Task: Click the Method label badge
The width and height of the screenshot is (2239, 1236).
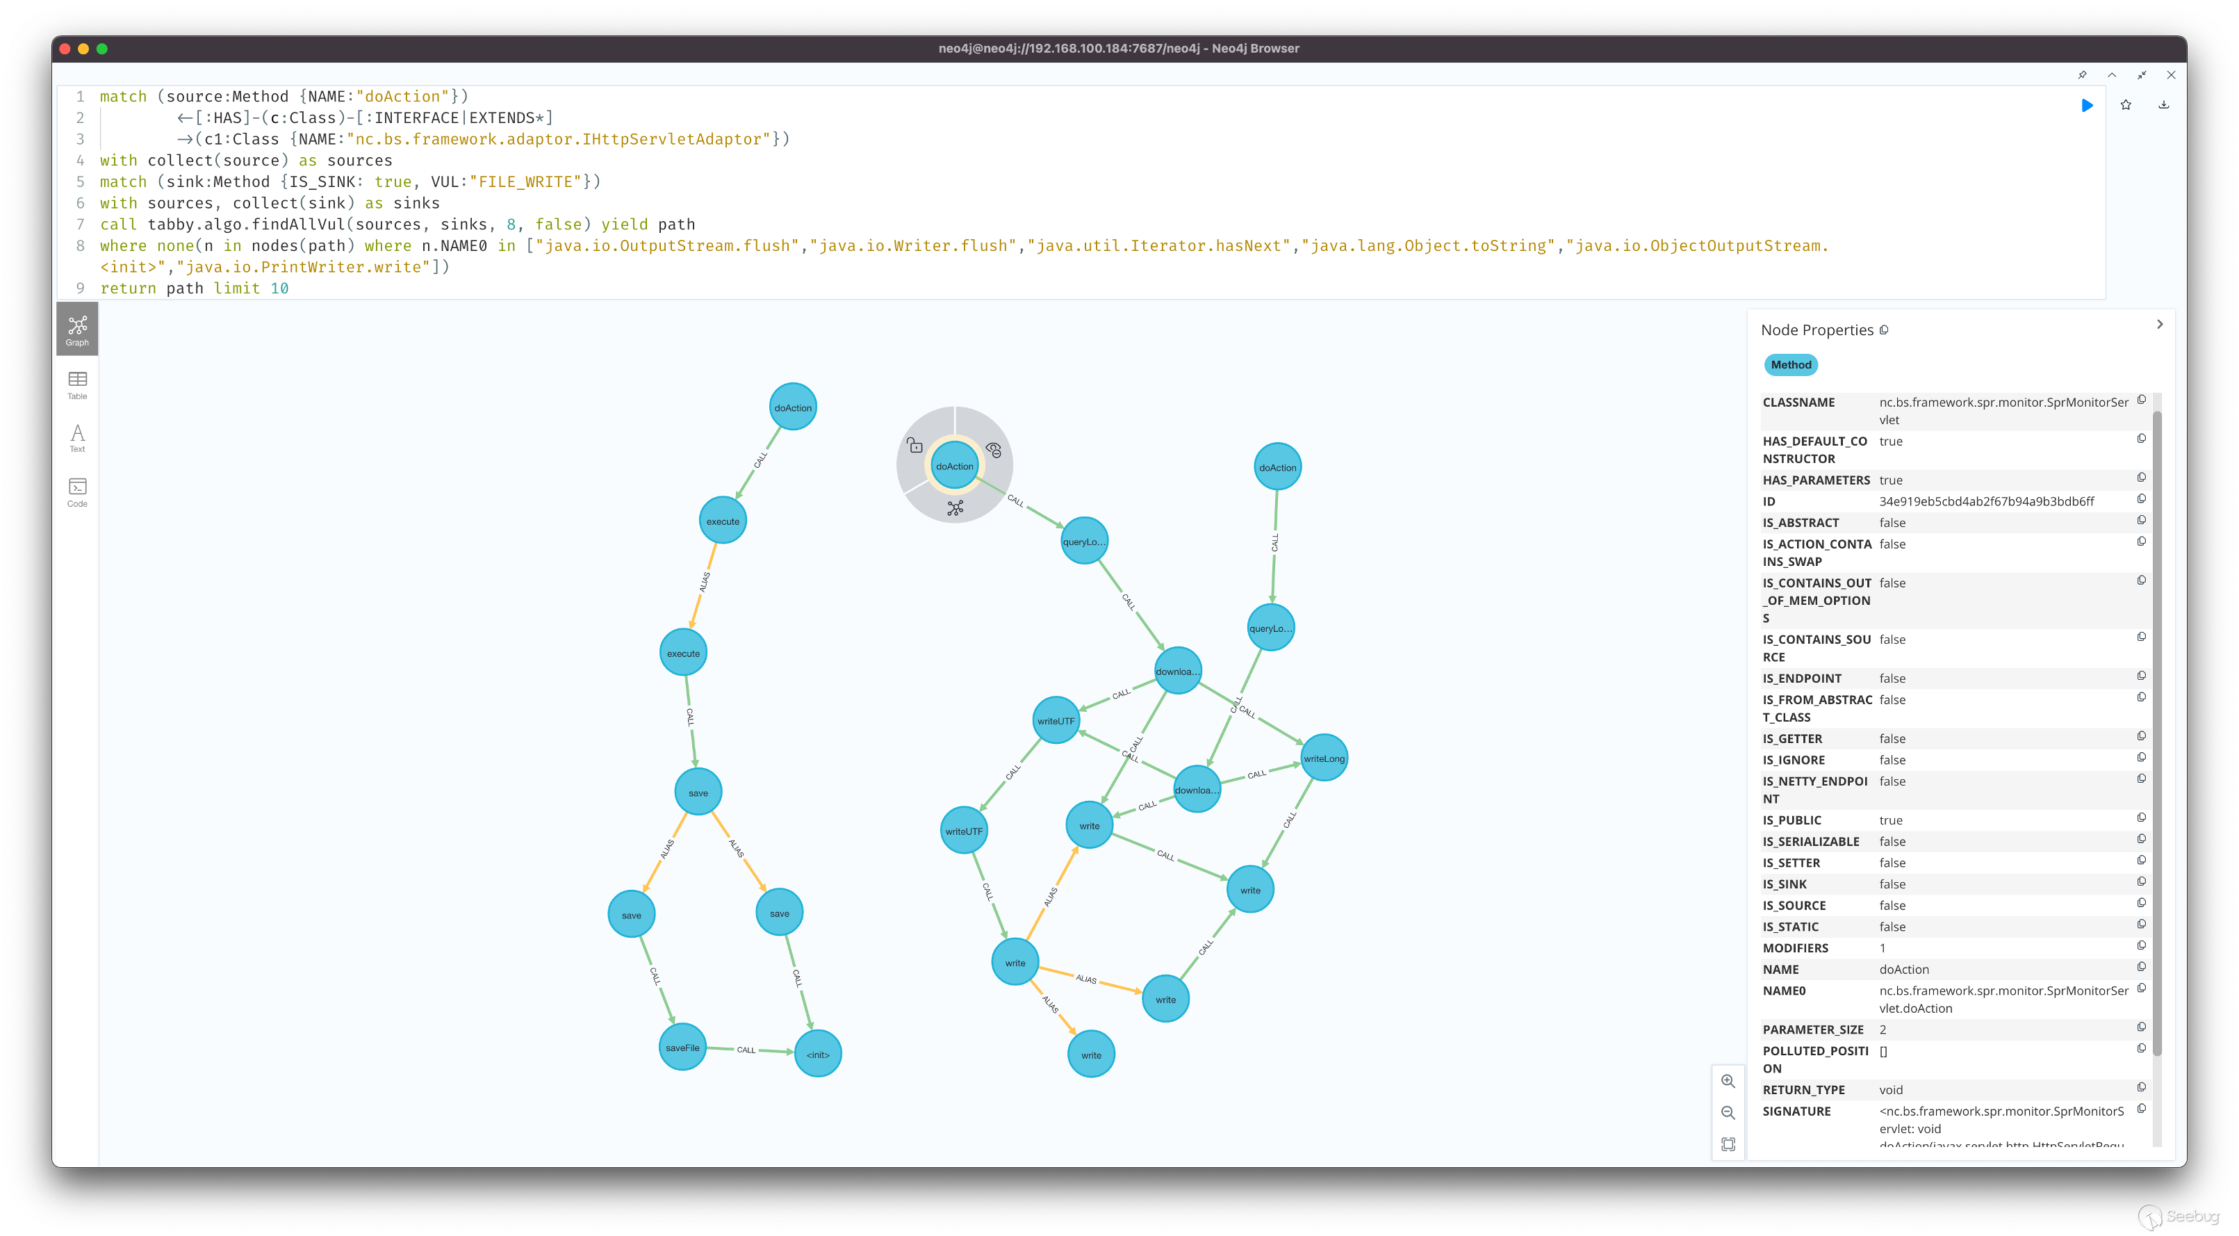Action: coord(1791,365)
